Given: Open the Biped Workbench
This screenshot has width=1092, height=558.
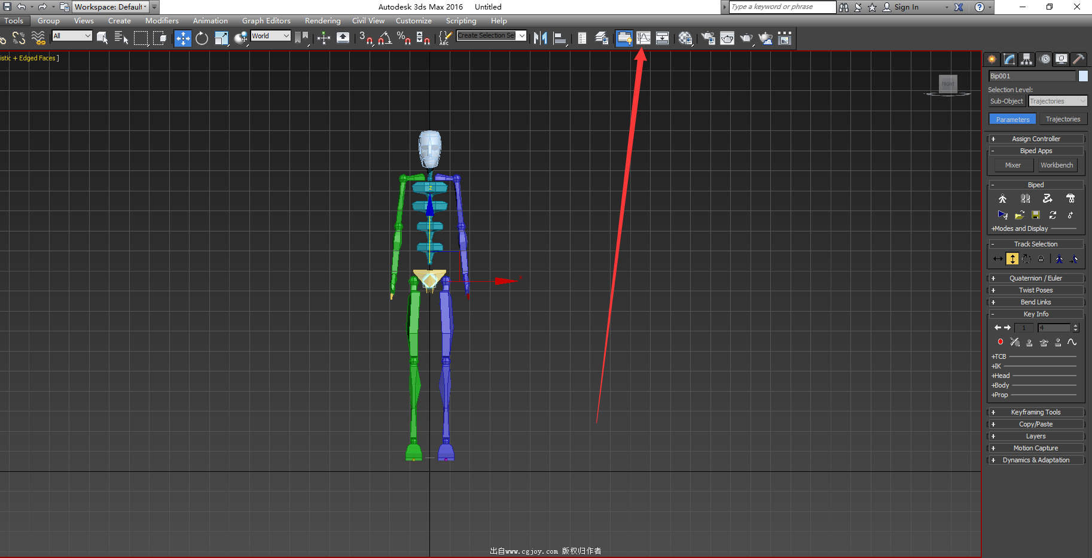Looking at the screenshot, I should click(1057, 165).
